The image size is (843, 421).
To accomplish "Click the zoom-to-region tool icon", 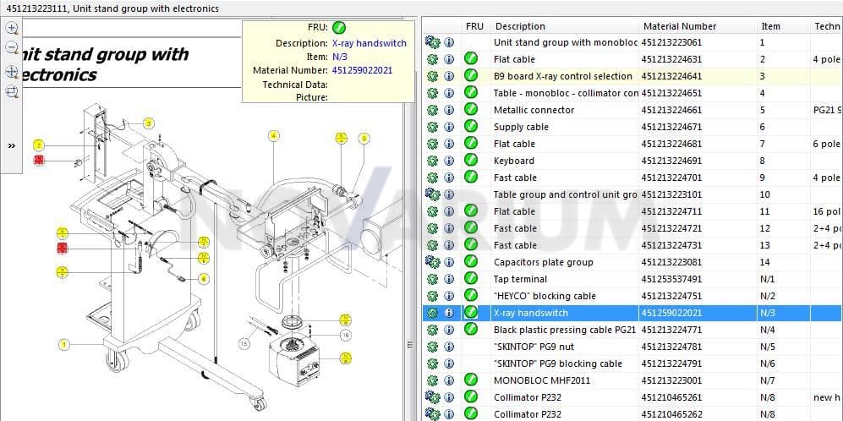I will [11, 92].
